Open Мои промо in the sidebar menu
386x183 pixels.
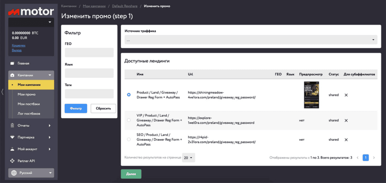[26, 94]
